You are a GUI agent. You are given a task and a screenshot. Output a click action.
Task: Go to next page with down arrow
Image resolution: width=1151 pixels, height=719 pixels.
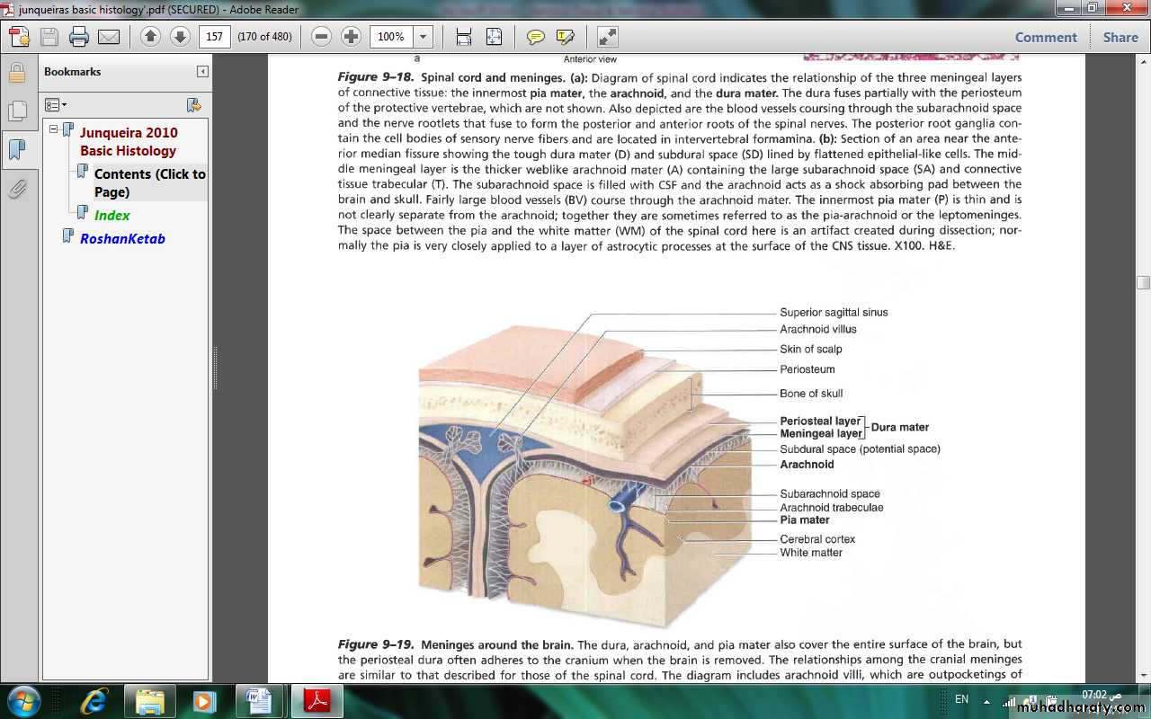(x=180, y=37)
